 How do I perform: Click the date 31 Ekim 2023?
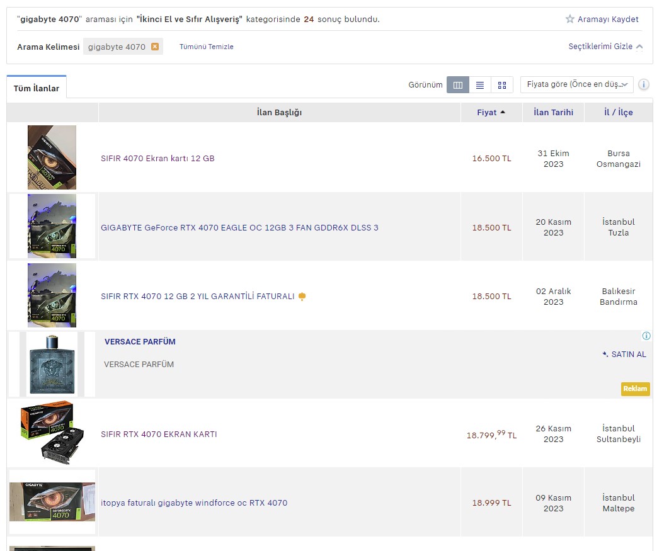point(553,159)
